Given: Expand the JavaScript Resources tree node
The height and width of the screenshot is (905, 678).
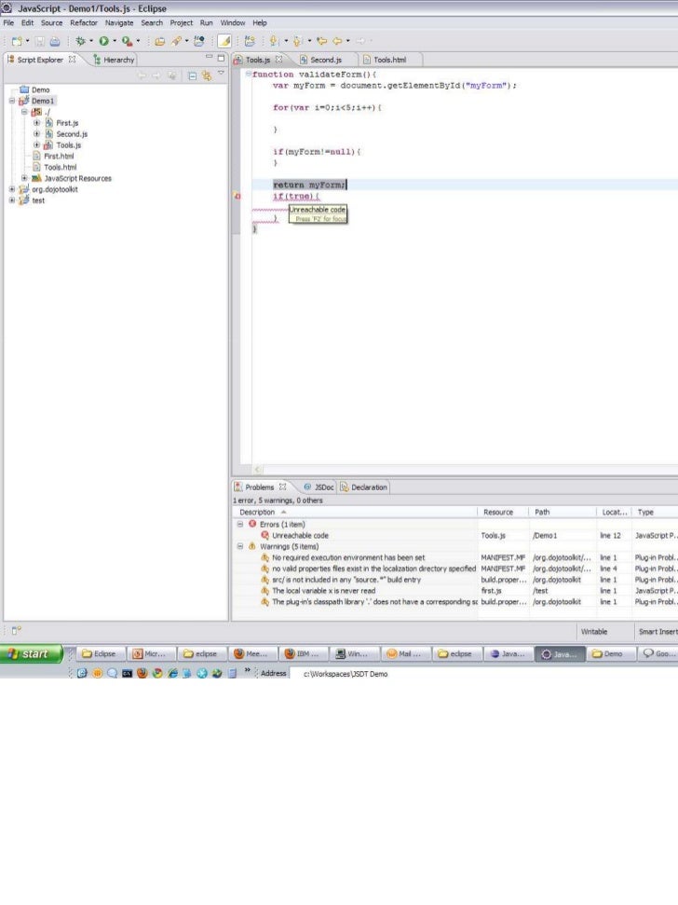Looking at the screenshot, I should coord(25,178).
